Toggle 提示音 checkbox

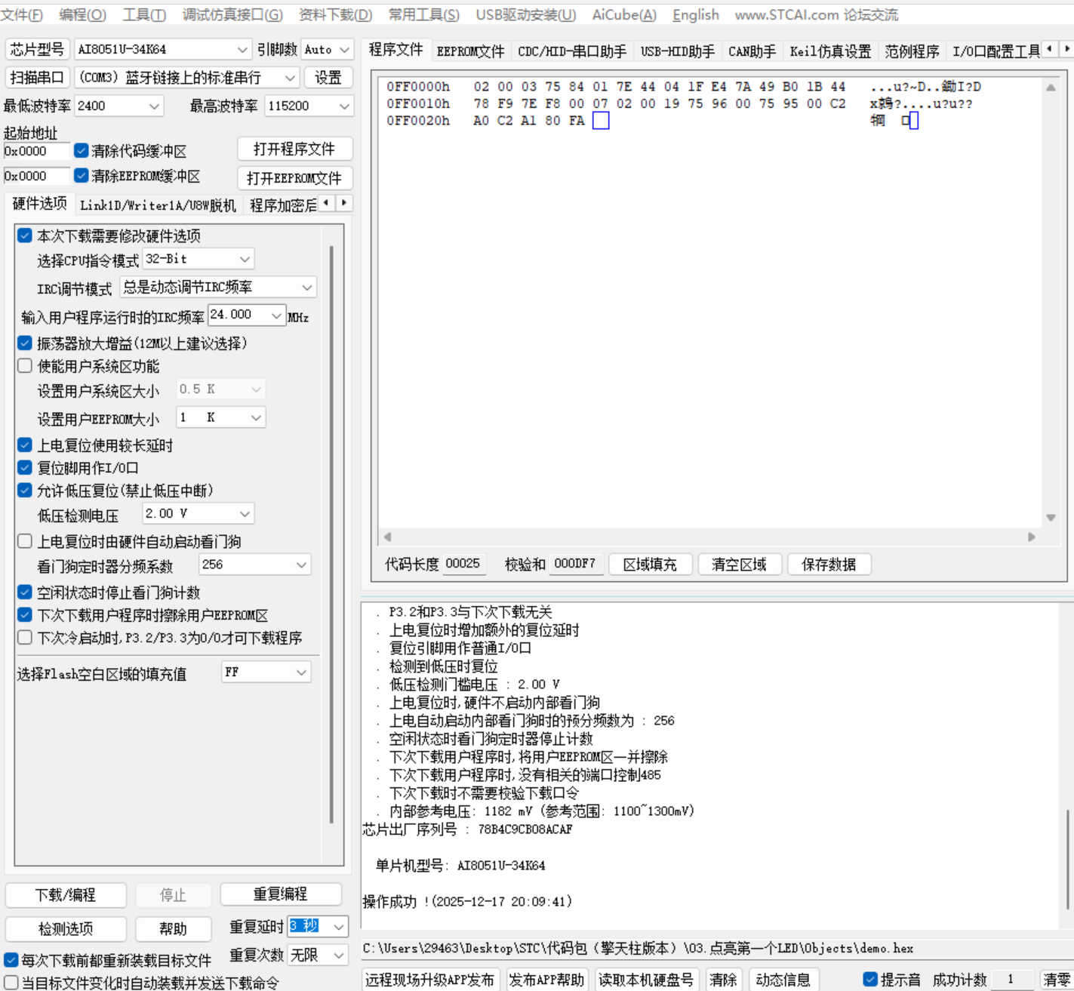pos(870,980)
